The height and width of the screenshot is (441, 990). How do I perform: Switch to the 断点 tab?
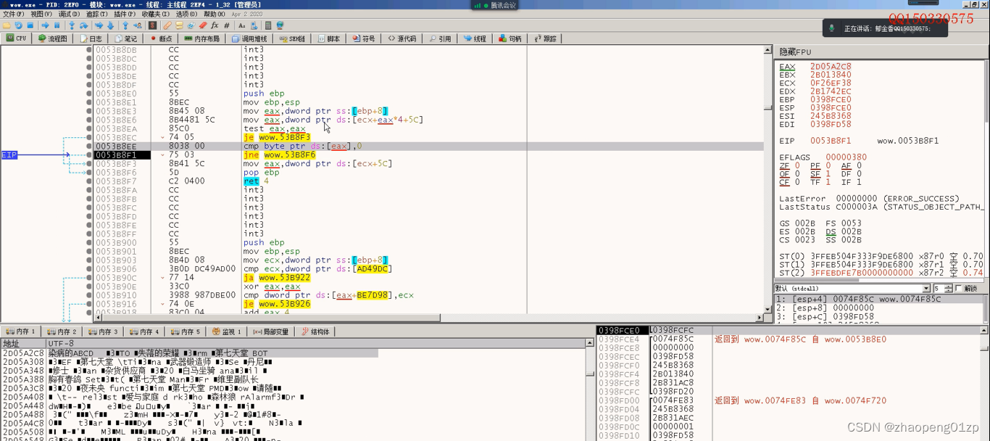(161, 38)
